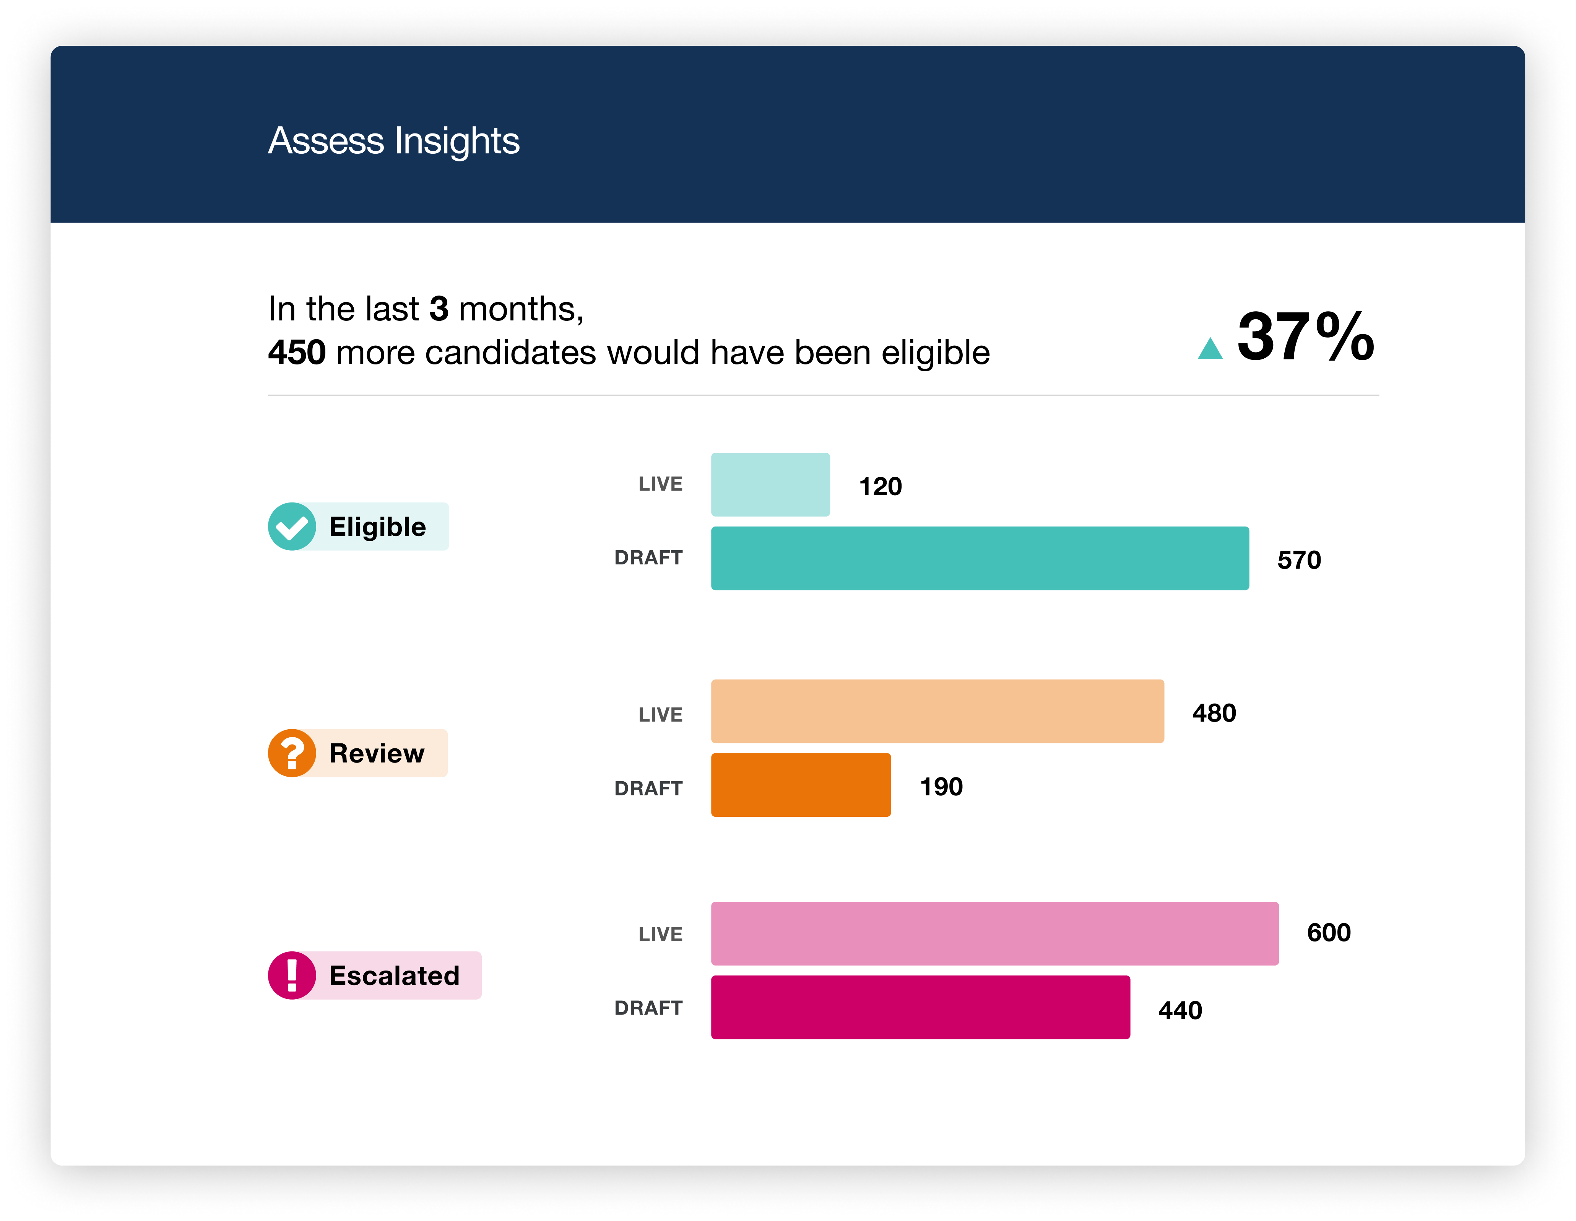Click the 600 value beside Escalated LIVE
The width and height of the screenshot is (1576, 1221).
1329,932
